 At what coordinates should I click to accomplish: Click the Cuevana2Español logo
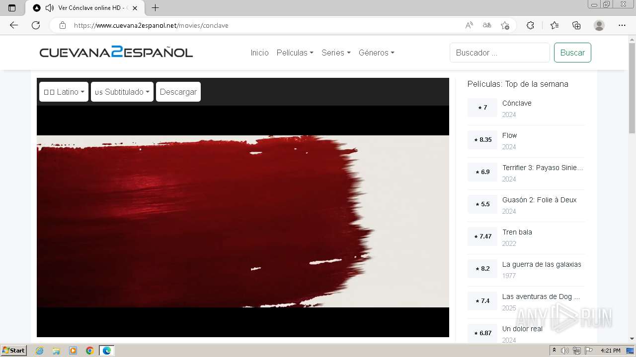coord(116,52)
